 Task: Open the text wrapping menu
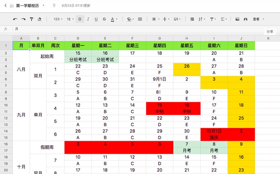pyautogui.click(x=177, y=19)
